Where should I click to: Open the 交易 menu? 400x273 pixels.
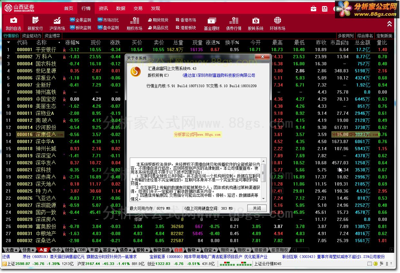click(138, 8)
